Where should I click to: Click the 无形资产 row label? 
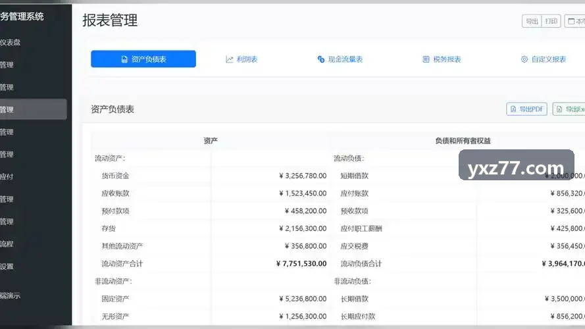[x=115, y=316]
